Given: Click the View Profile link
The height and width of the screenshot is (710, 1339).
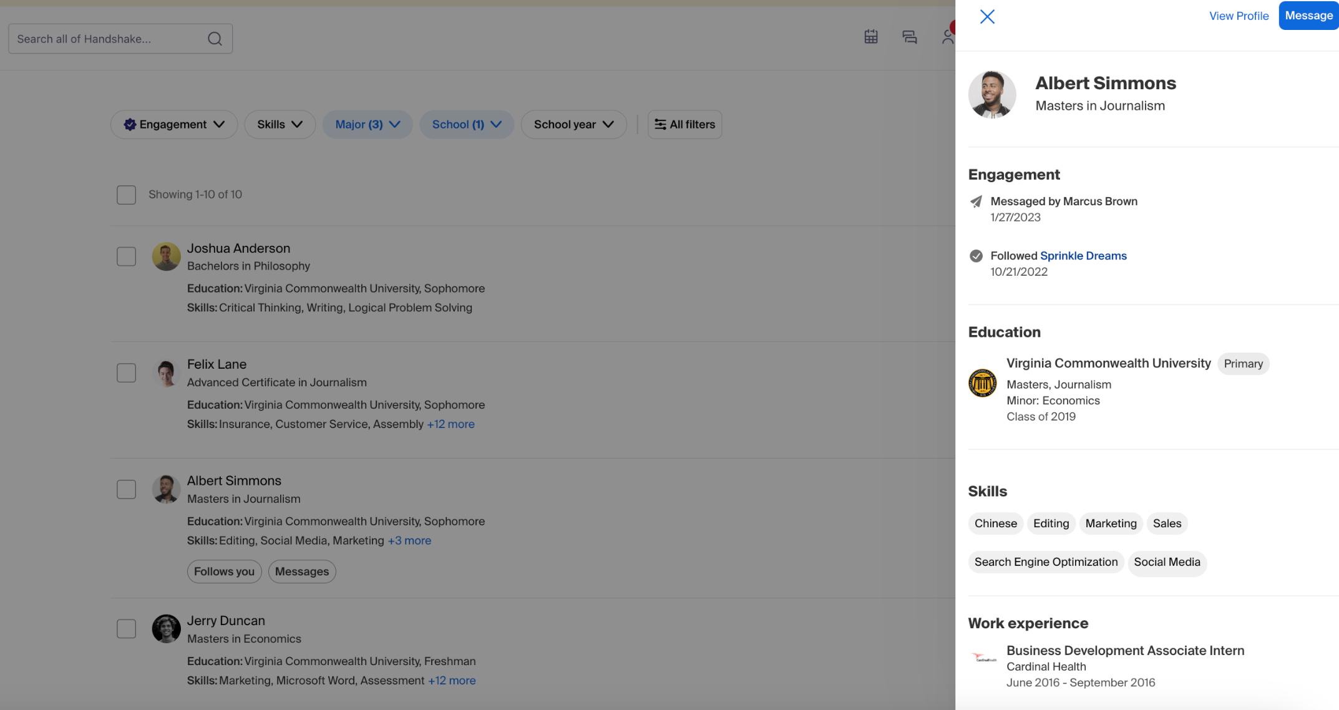Looking at the screenshot, I should (x=1239, y=16).
